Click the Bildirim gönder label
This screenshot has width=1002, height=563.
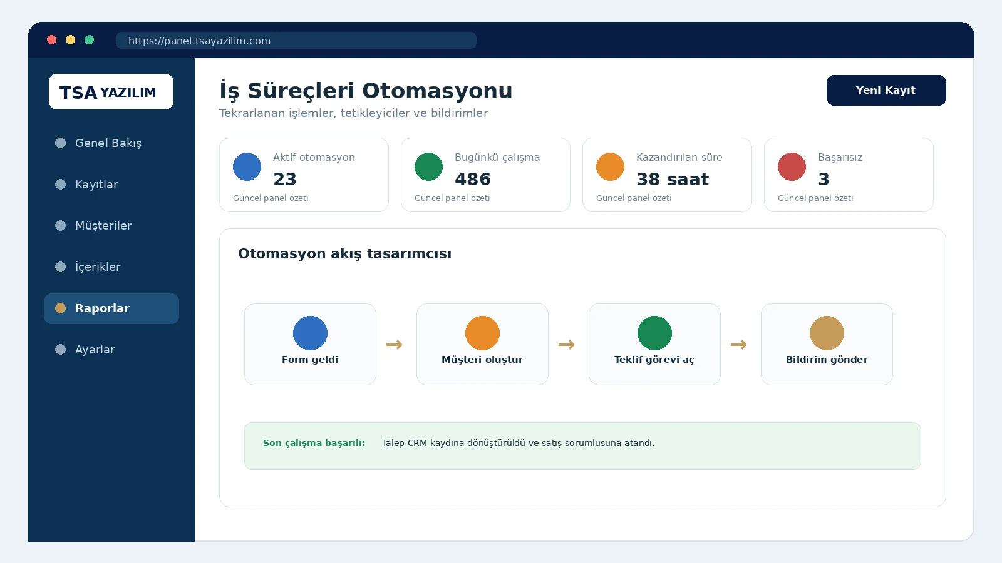pos(827,360)
